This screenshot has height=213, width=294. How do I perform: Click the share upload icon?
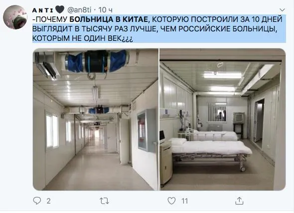pyautogui.click(x=239, y=201)
